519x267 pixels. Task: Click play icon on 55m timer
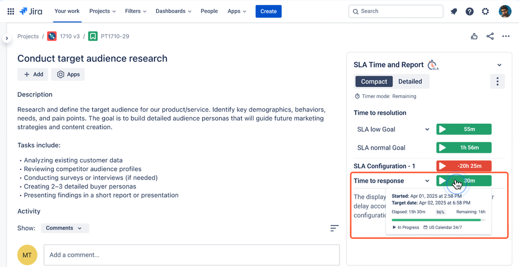442,129
